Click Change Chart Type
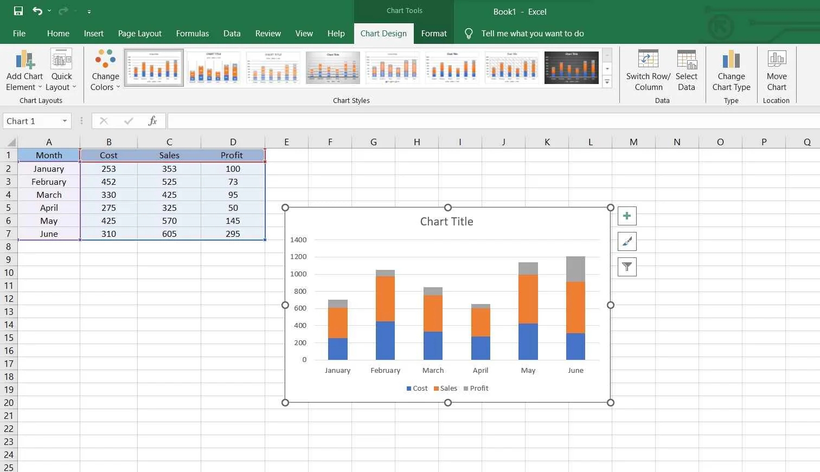Viewport: 820px width, 472px height. [731, 70]
